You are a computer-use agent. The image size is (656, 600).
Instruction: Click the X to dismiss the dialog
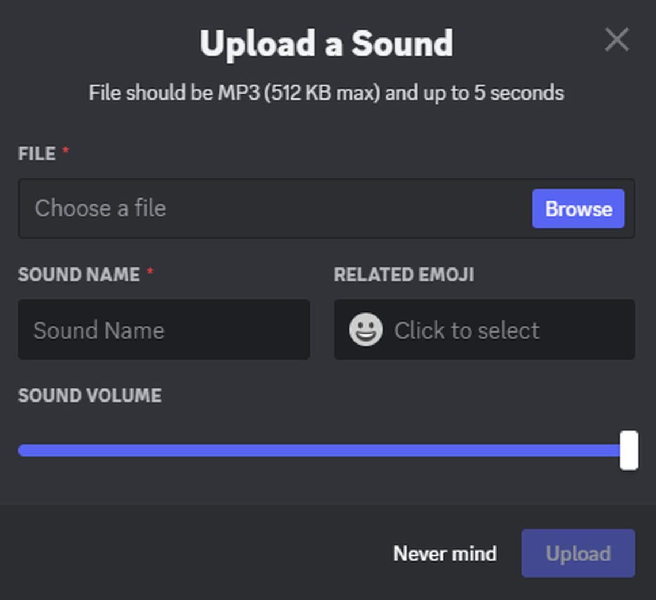click(x=617, y=40)
